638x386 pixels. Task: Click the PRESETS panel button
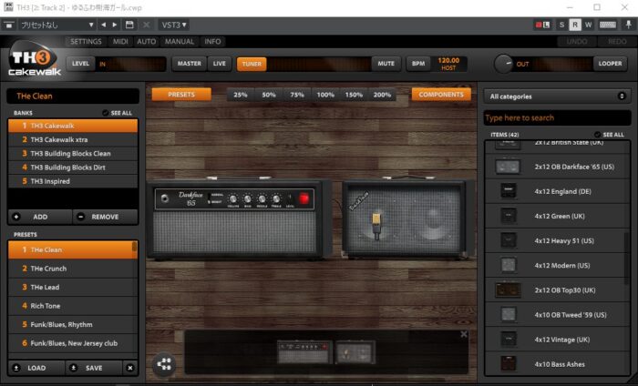point(181,95)
